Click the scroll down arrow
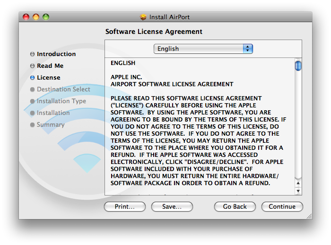Viewport: 331px width, 245px height. point(298,191)
